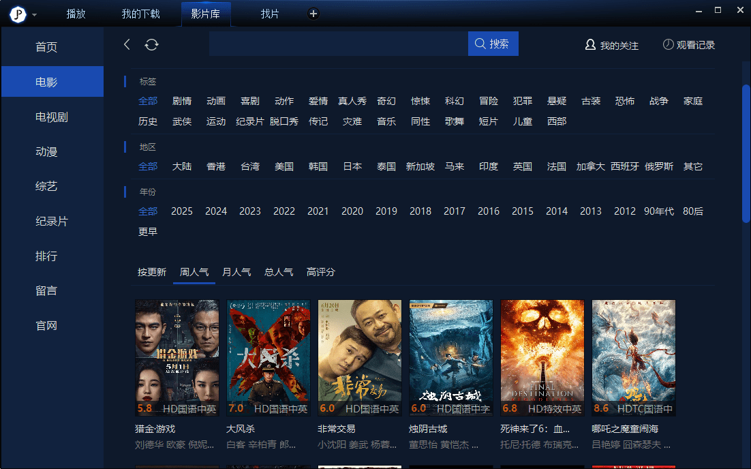
Task: Filter by the 科幻 genre tag
Action: (x=454, y=101)
